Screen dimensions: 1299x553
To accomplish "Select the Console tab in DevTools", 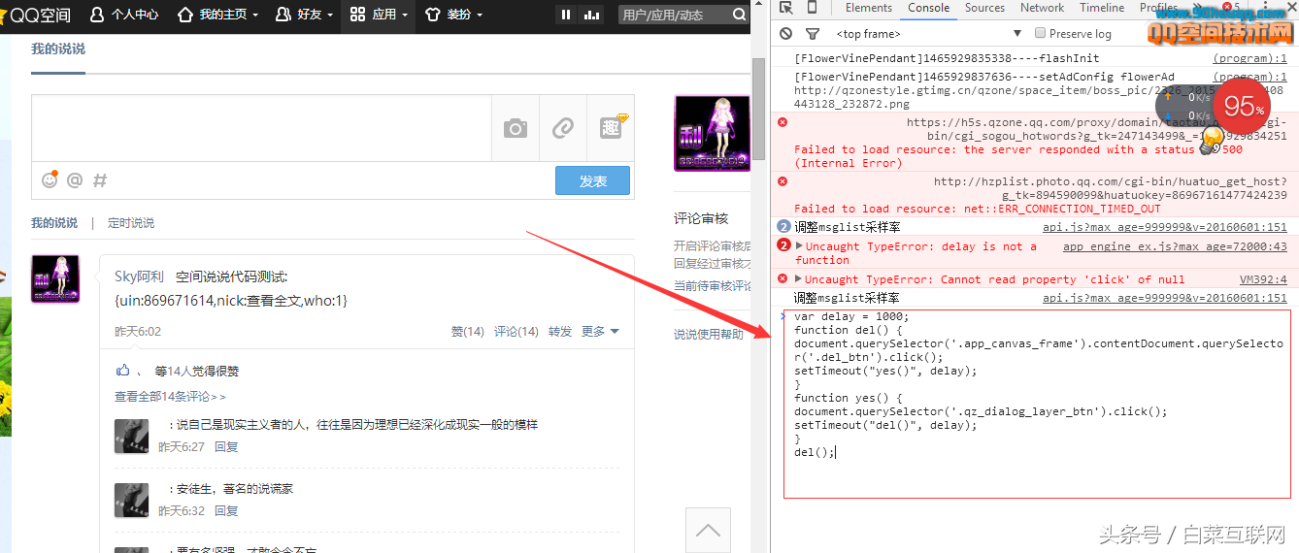I will (x=929, y=8).
